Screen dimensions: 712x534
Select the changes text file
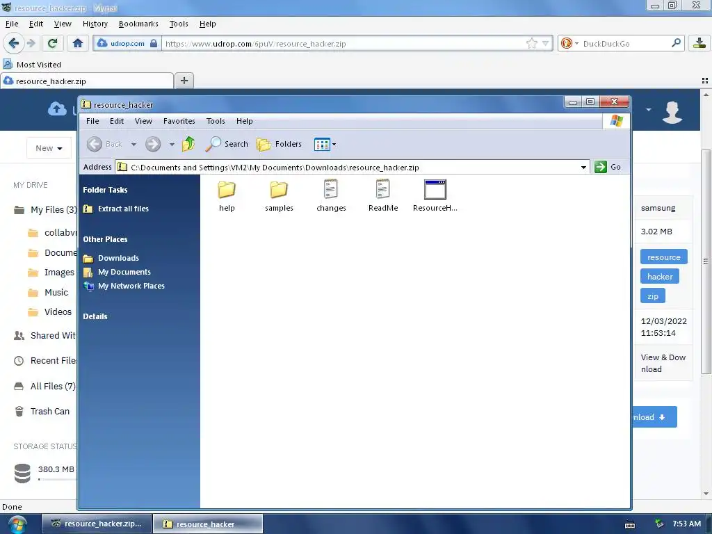point(331,196)
